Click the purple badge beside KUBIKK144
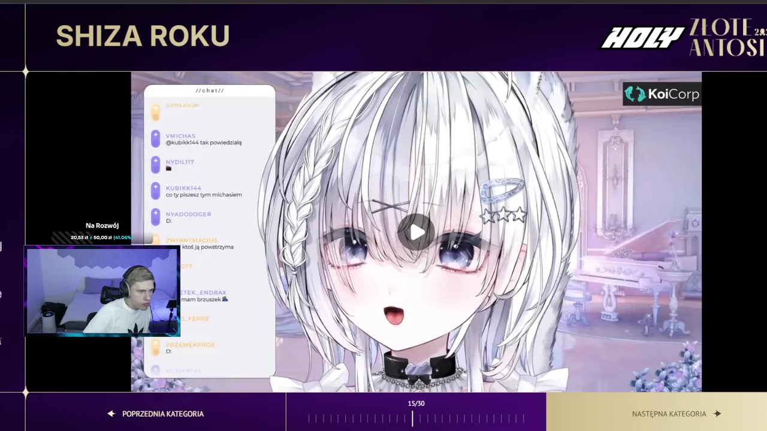Image resolution: width=767 pixels, height=431 pixels. coord(155,191)
